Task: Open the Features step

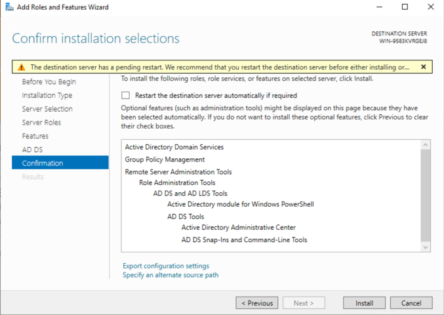Action: pos(35,136)
